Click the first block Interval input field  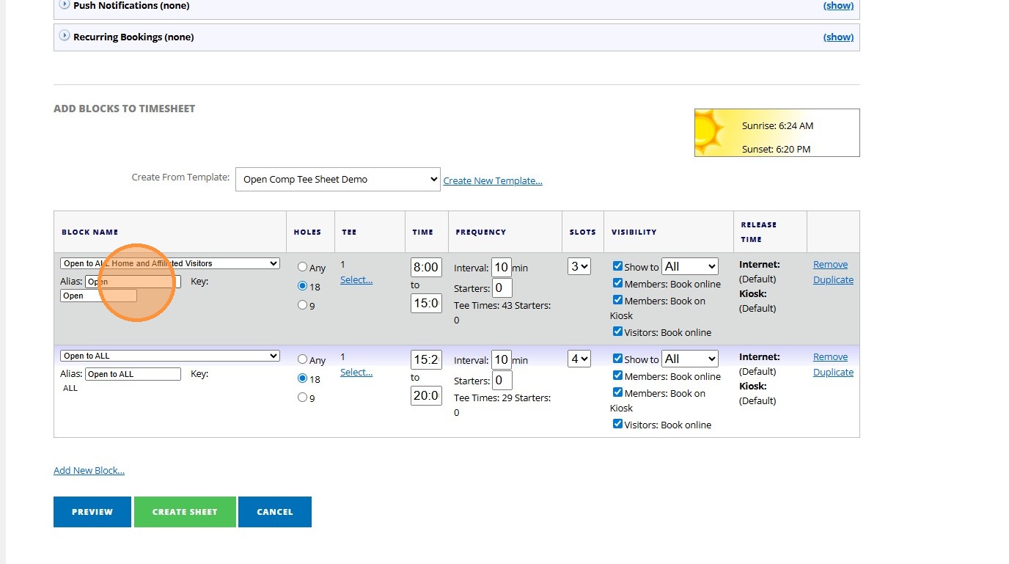(502, 267)
